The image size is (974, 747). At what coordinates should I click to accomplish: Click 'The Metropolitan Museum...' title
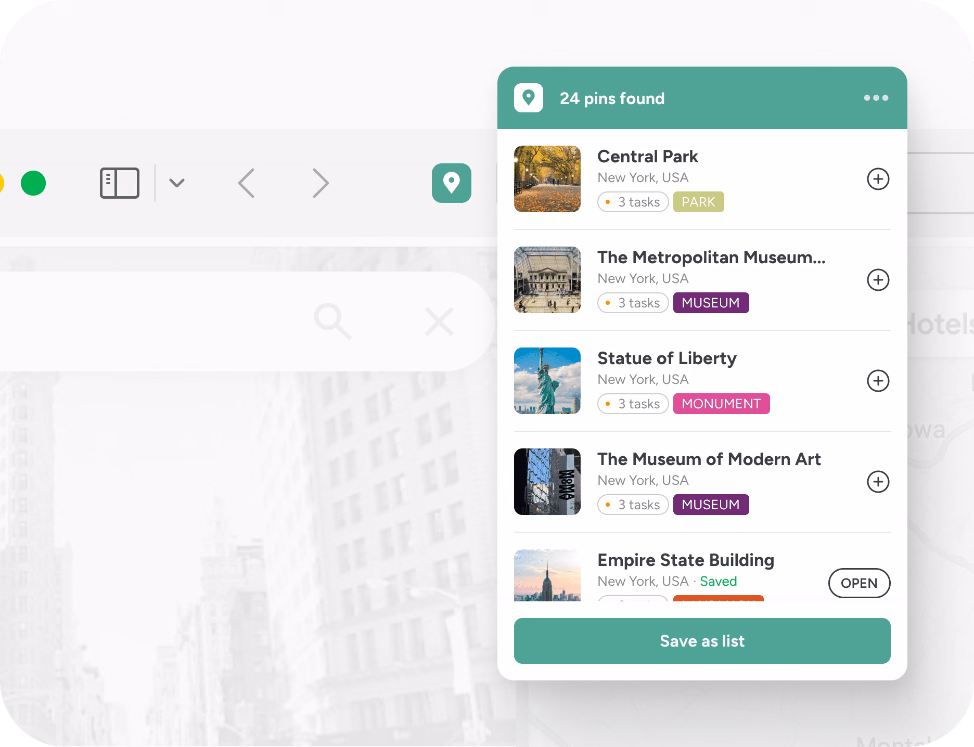click(x=711, y=257)
